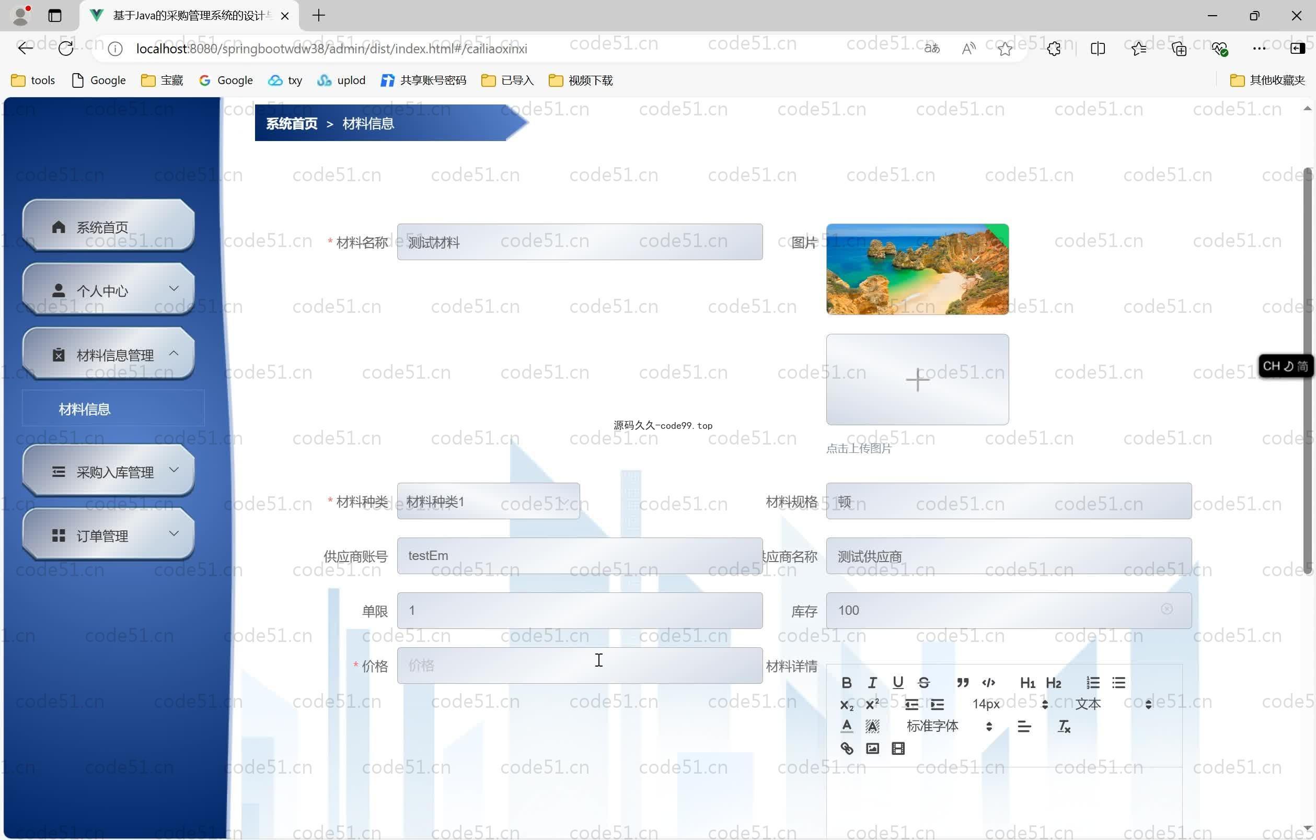The height and width of the screenshot is (840, 1316).
Task: Click 材料信息 breadcrumb item
Action: click(x=368, y=123)
